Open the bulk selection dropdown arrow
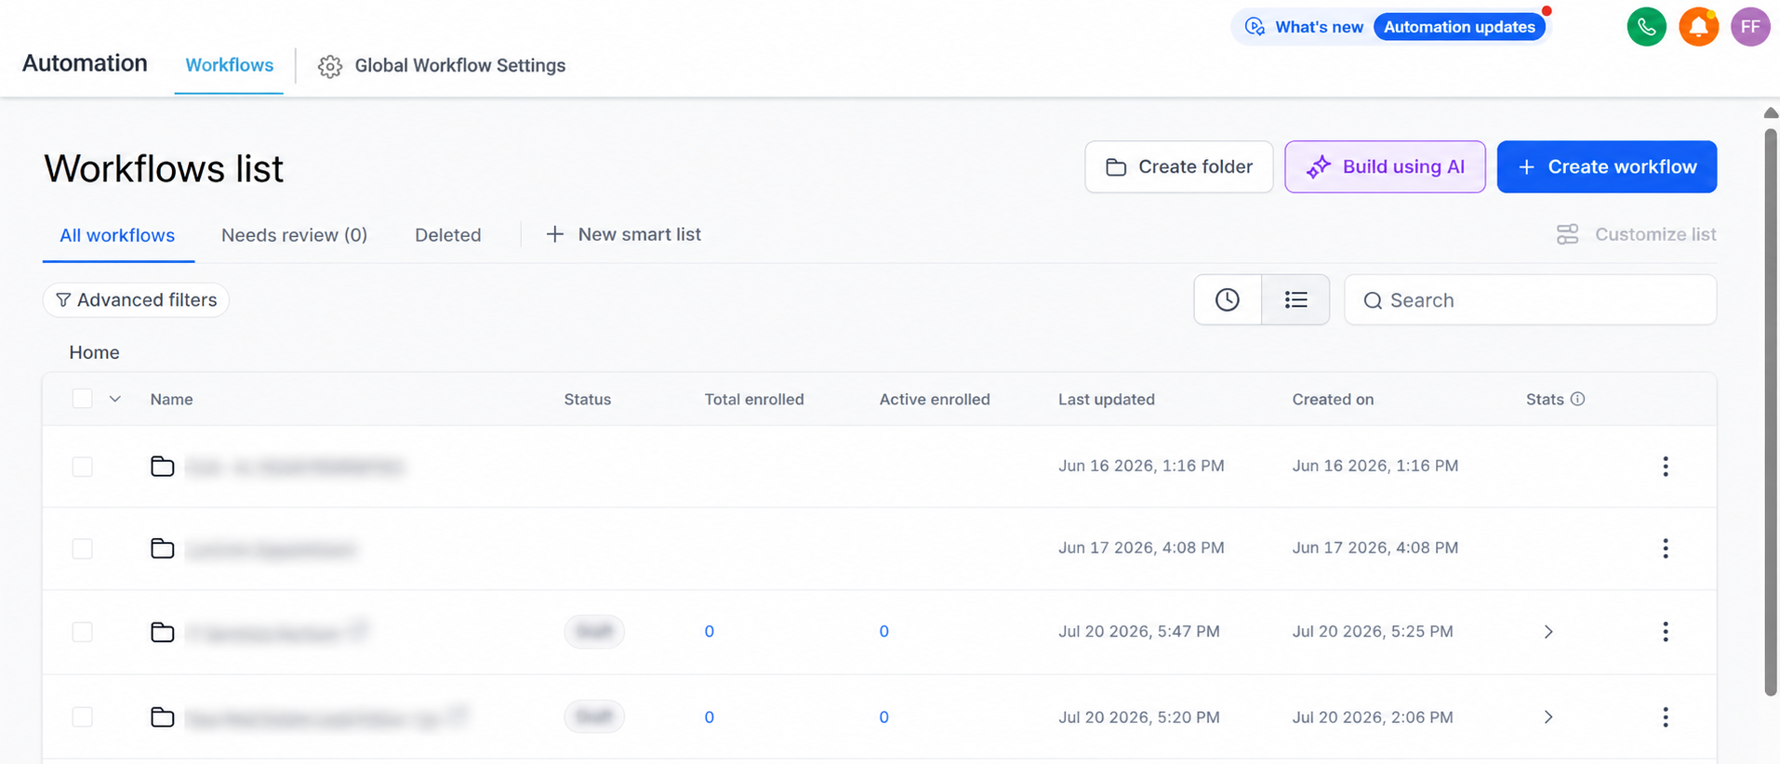This screenshot has height=764, width=1780. click(115, 399)
